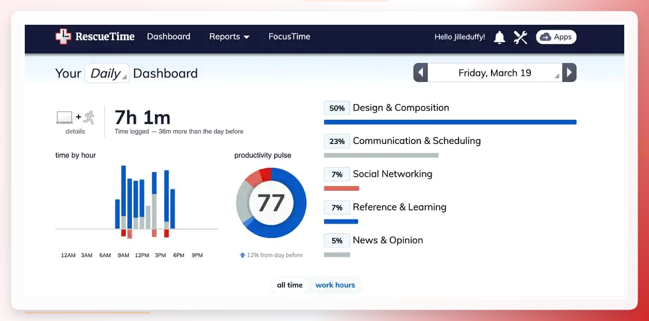The width and height of the screenshot is (649, 321).
Task: Expand the Reports menu
Action: click(x=229, y=37)
